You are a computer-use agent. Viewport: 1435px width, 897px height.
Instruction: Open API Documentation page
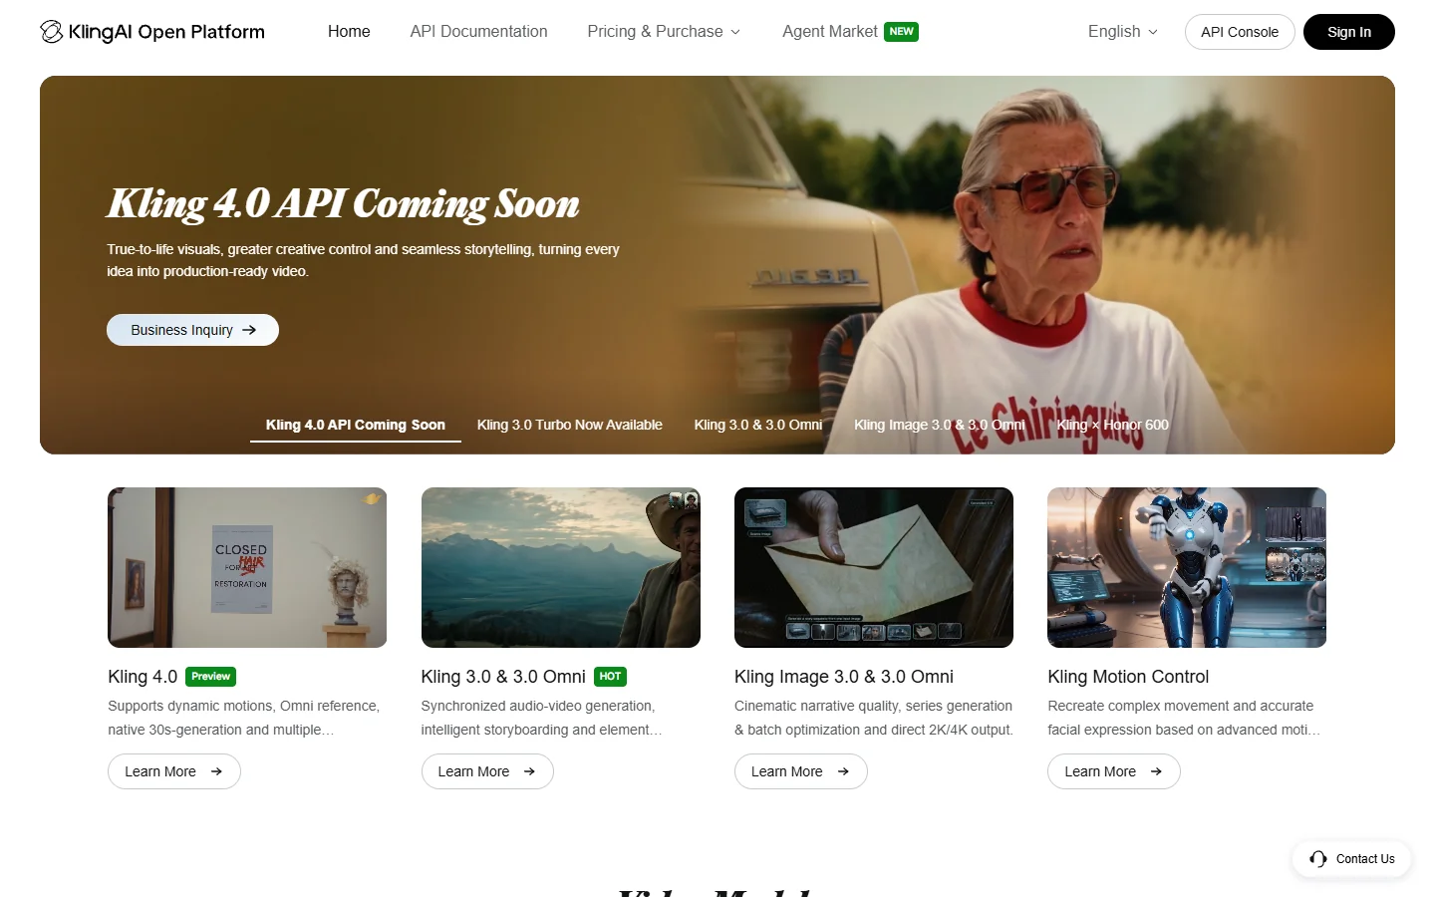point(478,32)
